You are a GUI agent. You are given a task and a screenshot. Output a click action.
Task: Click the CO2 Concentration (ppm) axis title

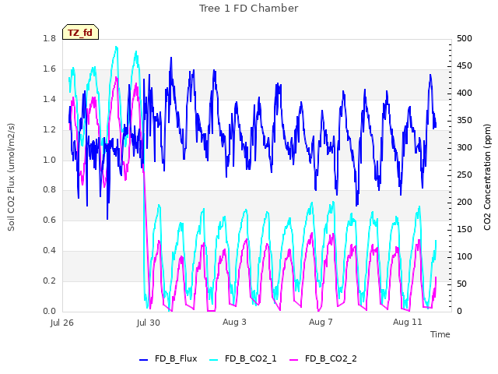(x=487, y=177)
